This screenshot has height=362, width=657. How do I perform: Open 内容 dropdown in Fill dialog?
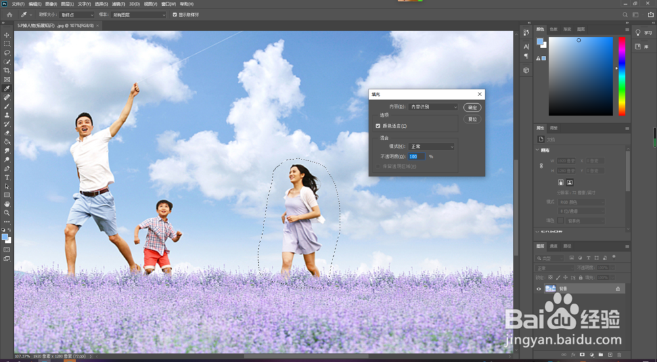[433, 107]
